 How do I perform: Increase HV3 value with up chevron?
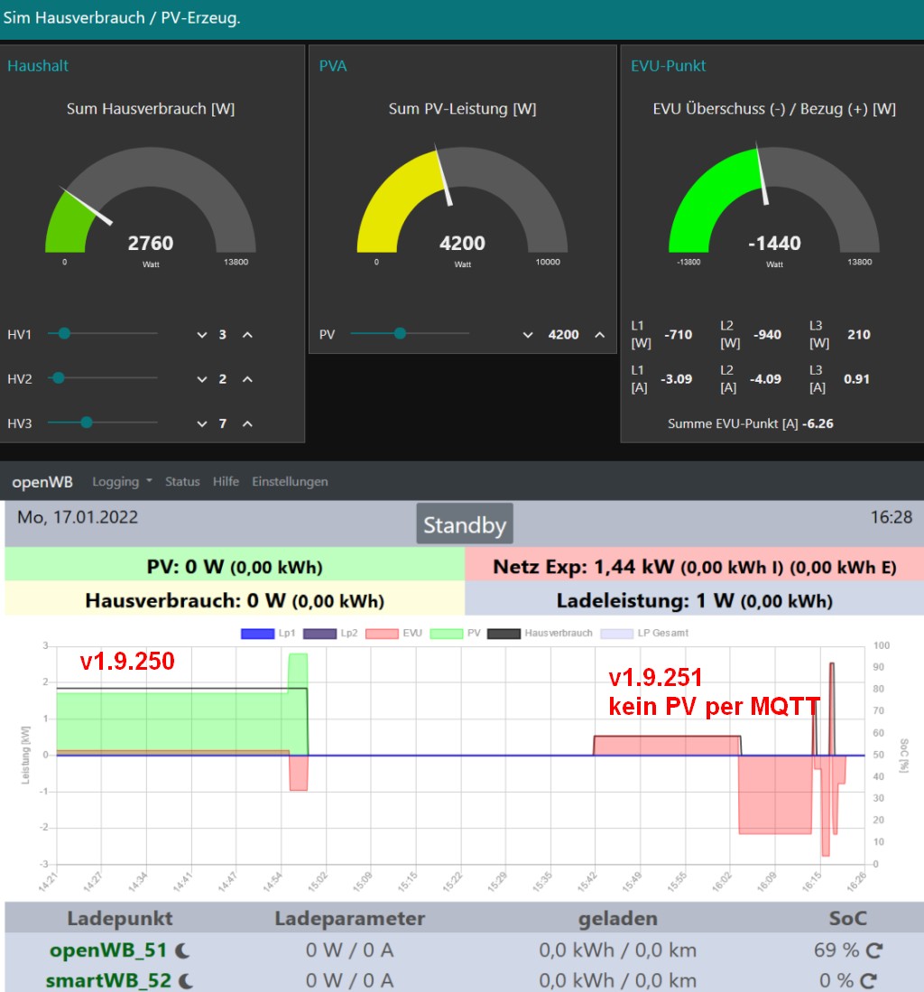tap(247, 423)
